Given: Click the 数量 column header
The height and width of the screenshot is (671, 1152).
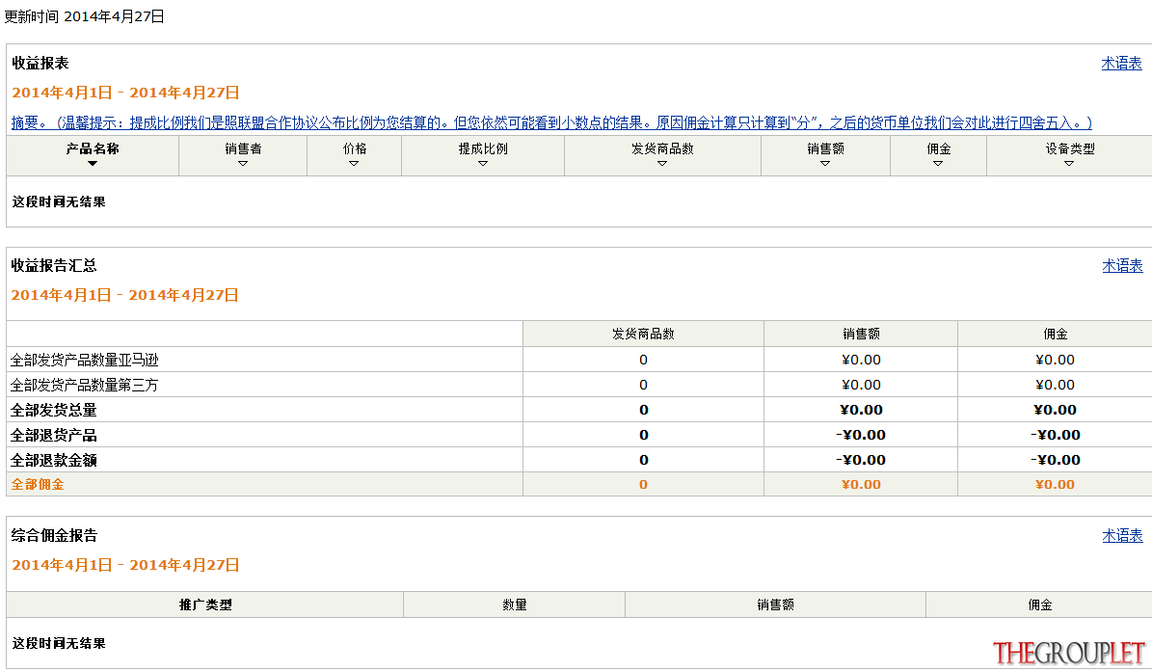Looking at the screenshot, I should click(x=514, y=604).
